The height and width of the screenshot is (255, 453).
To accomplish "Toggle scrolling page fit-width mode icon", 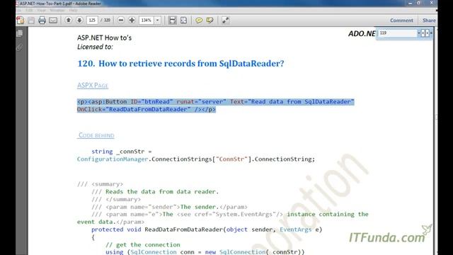I will tap(173, 21).
